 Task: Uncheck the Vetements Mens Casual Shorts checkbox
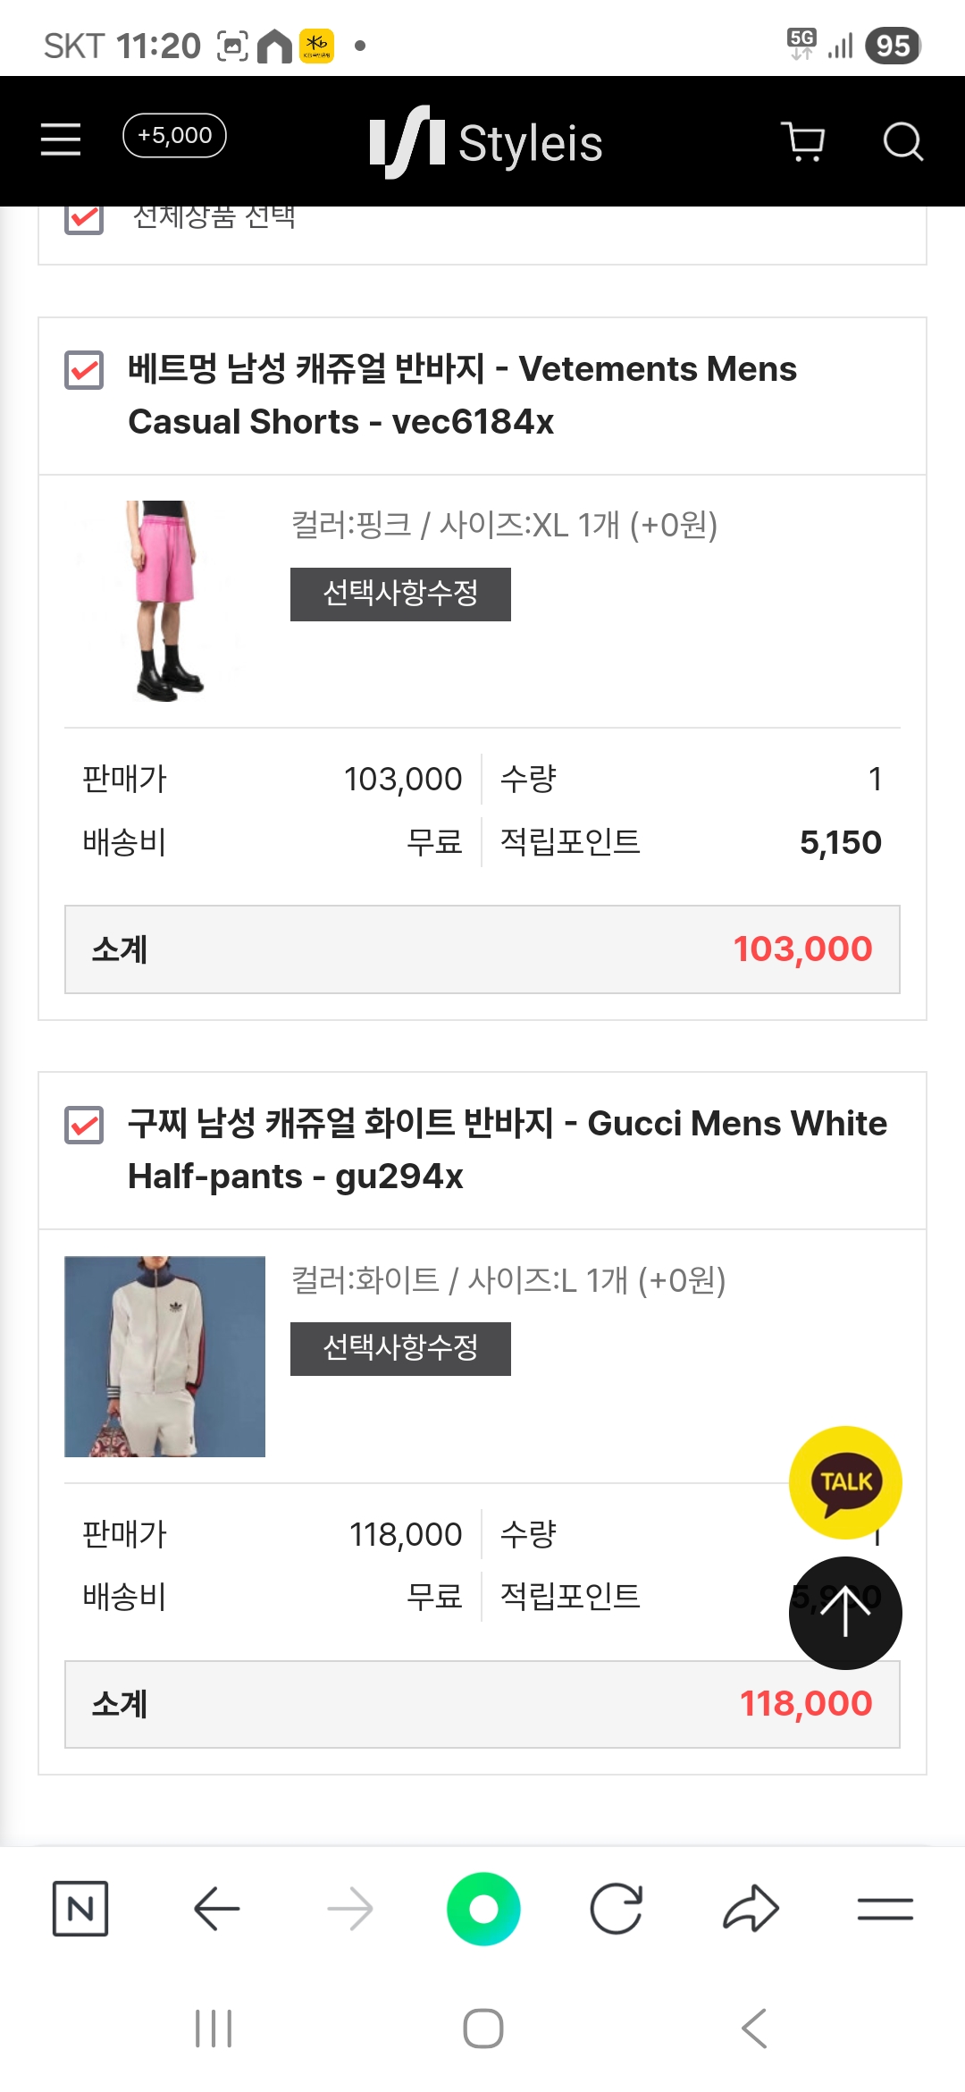(85, 370)
